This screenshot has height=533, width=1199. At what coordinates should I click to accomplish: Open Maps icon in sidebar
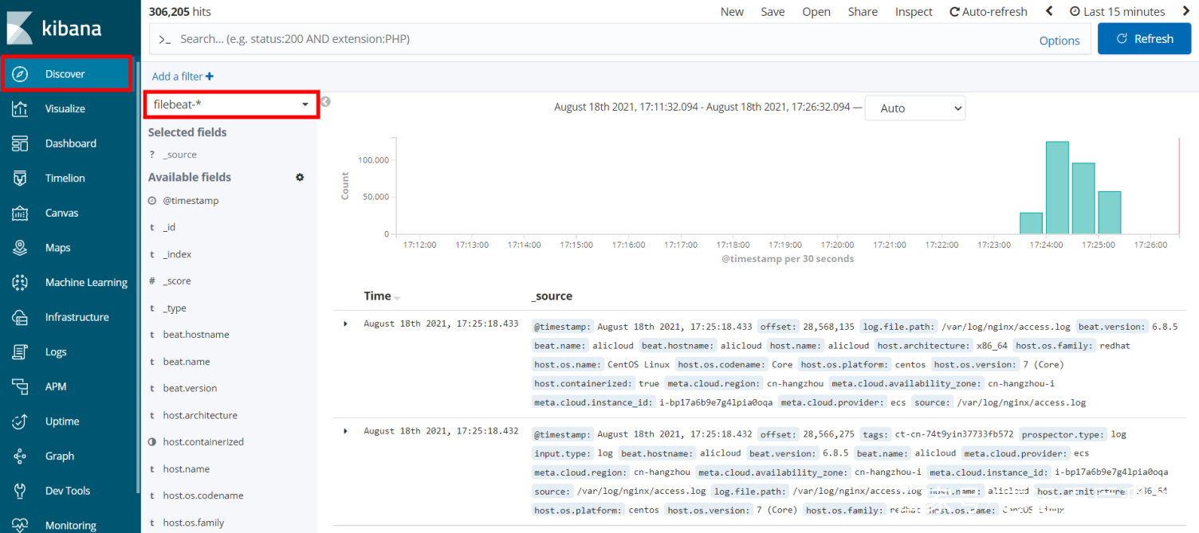tap(20, 248)
